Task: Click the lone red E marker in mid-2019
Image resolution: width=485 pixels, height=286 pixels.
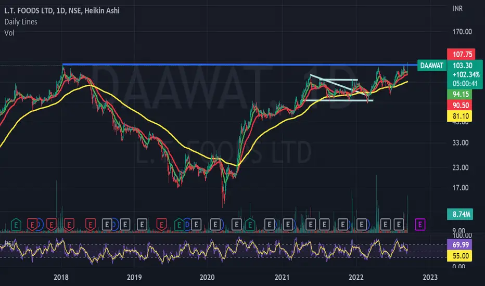Action: point(161,225)
